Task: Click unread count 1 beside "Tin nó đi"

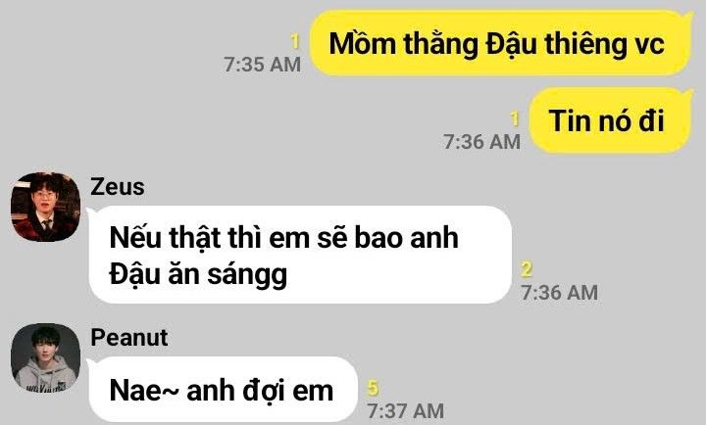Action: click(515, 119)
